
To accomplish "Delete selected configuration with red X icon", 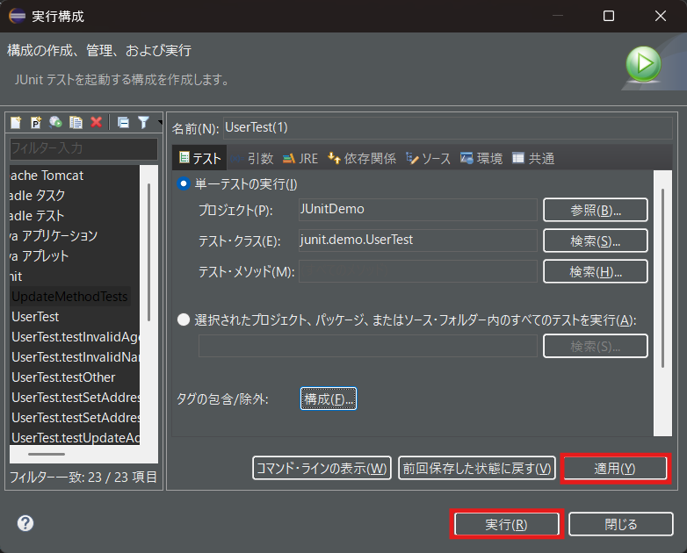I will pyautogui.click(x=97, y=122).
